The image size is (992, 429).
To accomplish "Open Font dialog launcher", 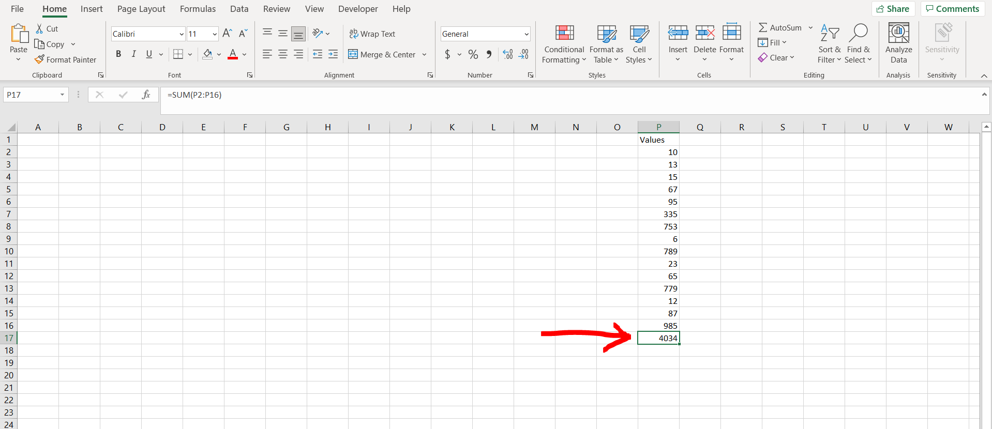I will coord(250,75).
